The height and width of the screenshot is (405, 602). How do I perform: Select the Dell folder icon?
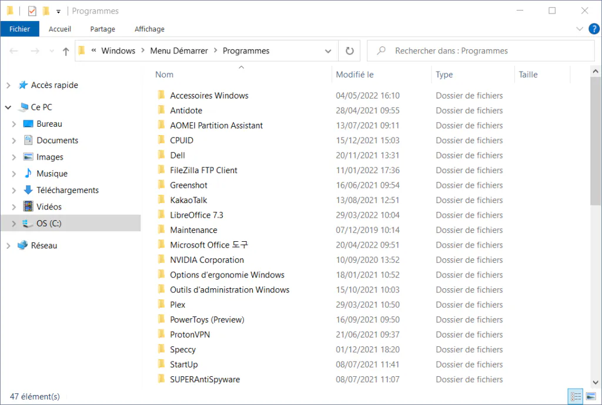(x=162, y=155)
